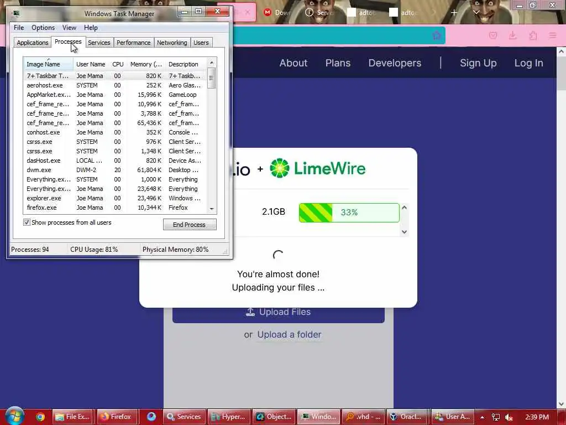Open the Start menu orb
The height and width of the screenshot is (425, 566).
coord(14,416)
